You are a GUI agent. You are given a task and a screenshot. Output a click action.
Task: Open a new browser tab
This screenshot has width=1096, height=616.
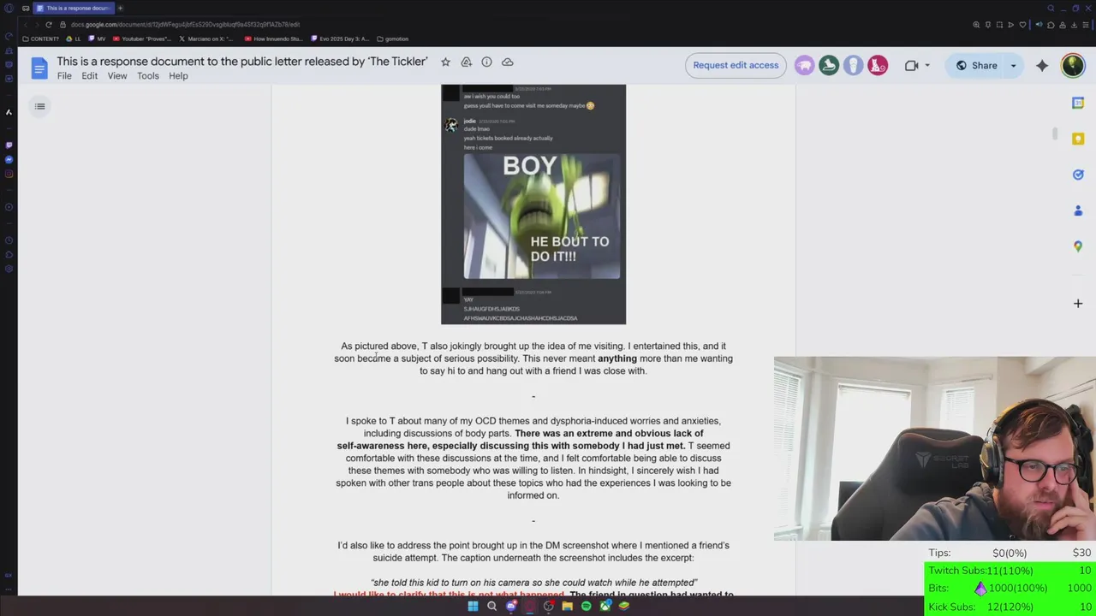[x=121, y=8]
